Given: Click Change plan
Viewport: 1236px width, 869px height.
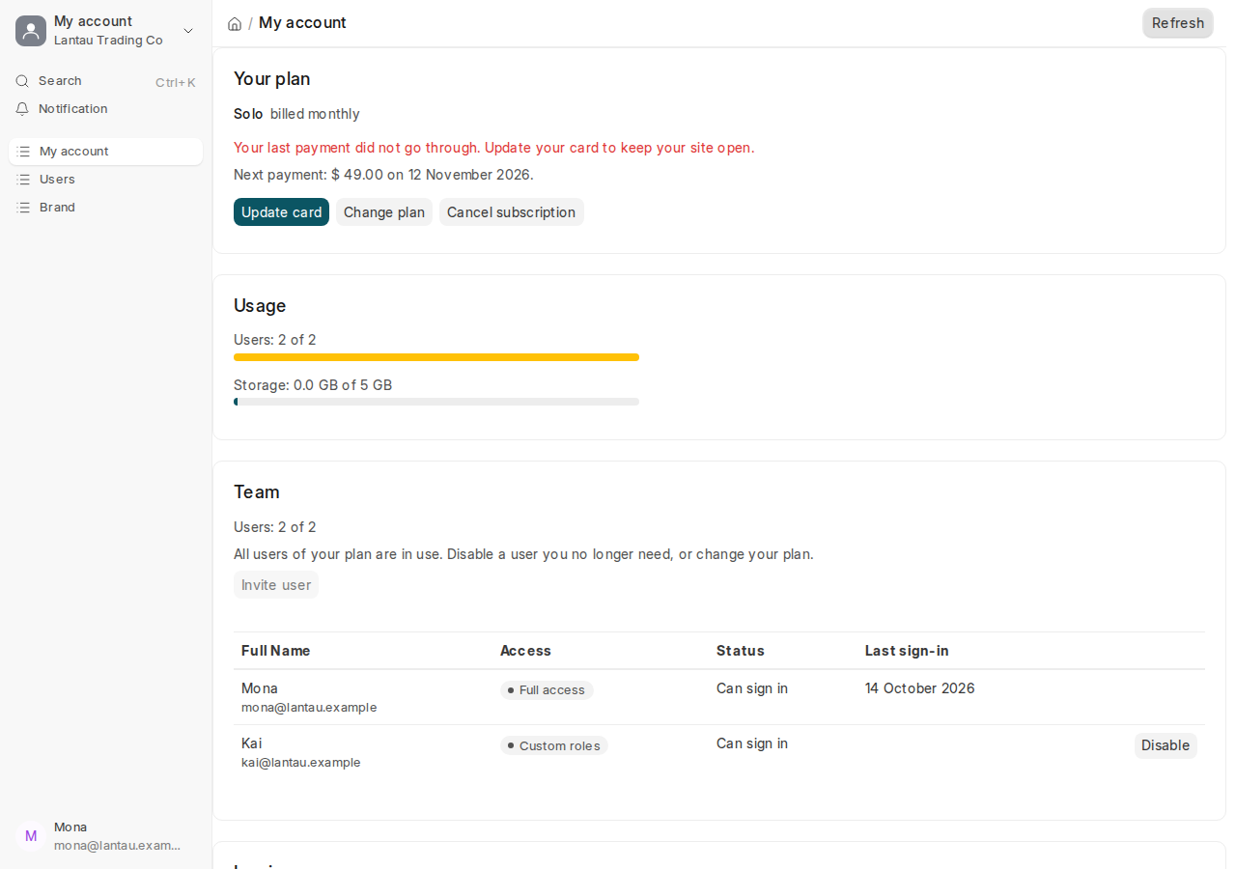Looking at the screenshot, I should (x=384, y=212).
